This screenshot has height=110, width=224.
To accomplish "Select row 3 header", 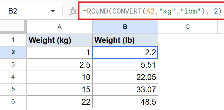I will point(13,65).
